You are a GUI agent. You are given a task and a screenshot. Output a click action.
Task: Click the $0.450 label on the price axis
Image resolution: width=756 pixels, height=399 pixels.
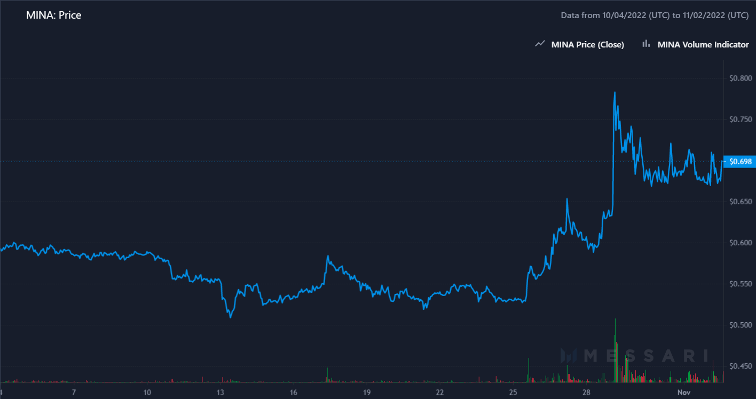tap(741, 366)
